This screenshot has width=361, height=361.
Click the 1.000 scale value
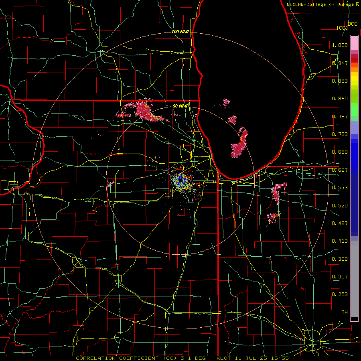pos(340,45)
